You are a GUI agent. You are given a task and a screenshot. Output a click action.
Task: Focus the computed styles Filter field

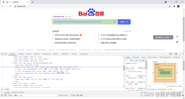tap(157, 86)
